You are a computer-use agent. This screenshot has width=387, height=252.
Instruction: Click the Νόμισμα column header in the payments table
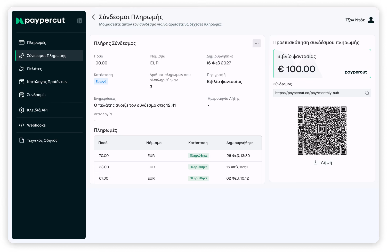[x=154, y=143]
